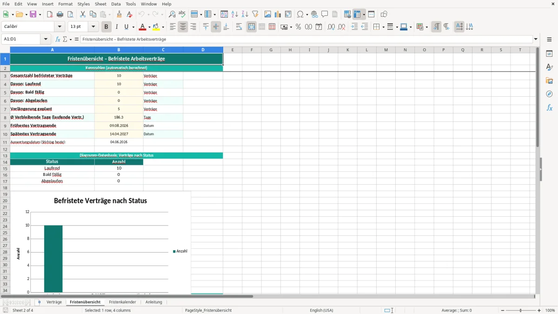This screenshot has width=558, height=314.
Task: Toggle Freeze Rows and Columns
Action: (357, 14)
